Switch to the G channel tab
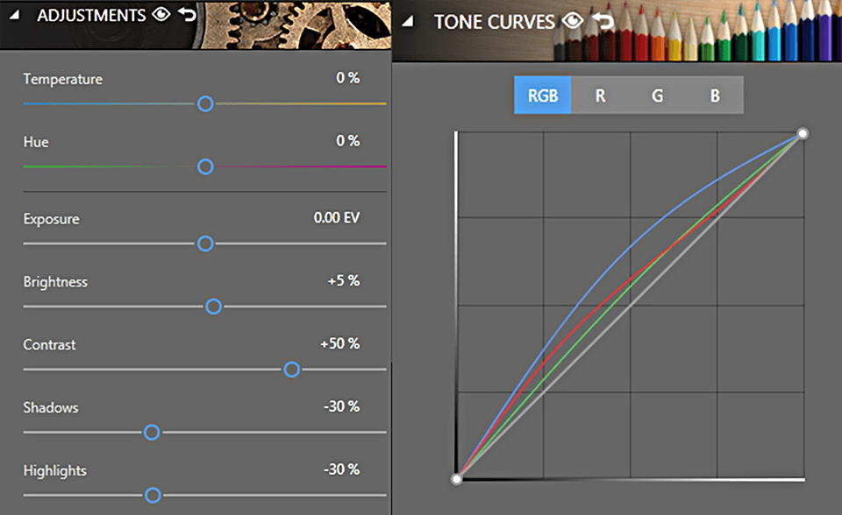842x515 pixels. click(657, 95)
